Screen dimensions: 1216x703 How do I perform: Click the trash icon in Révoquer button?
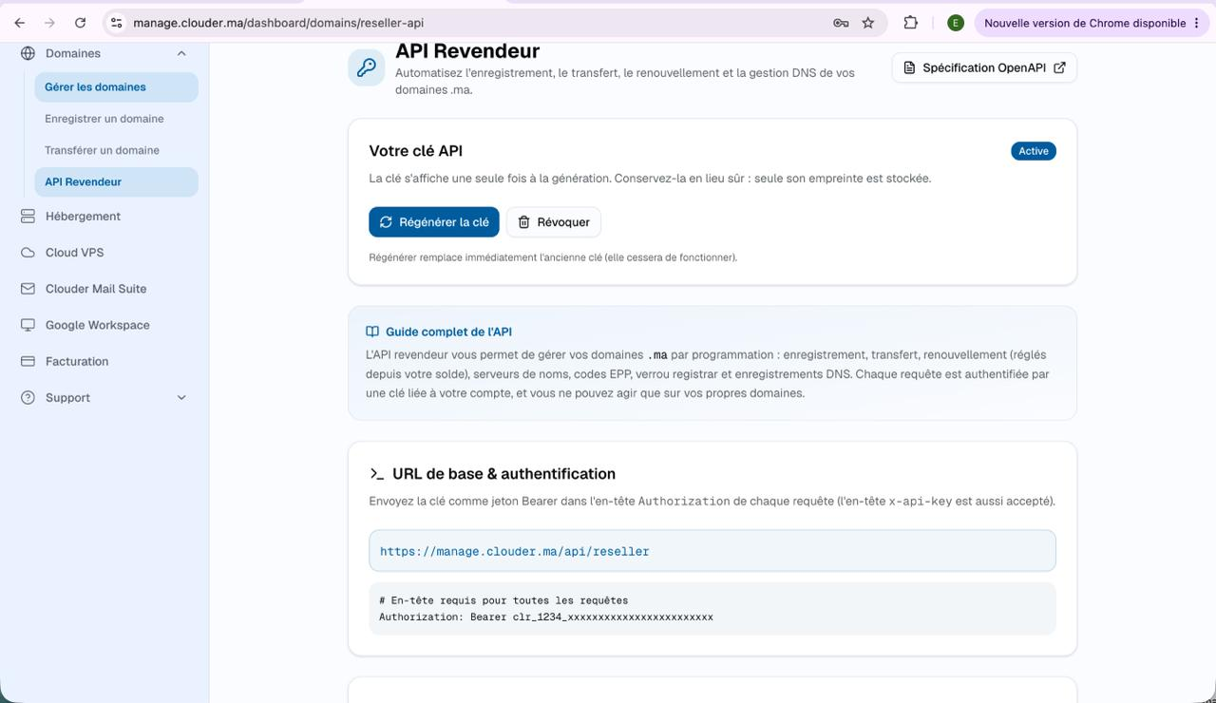pyautogui.click(x=523, y=222)
